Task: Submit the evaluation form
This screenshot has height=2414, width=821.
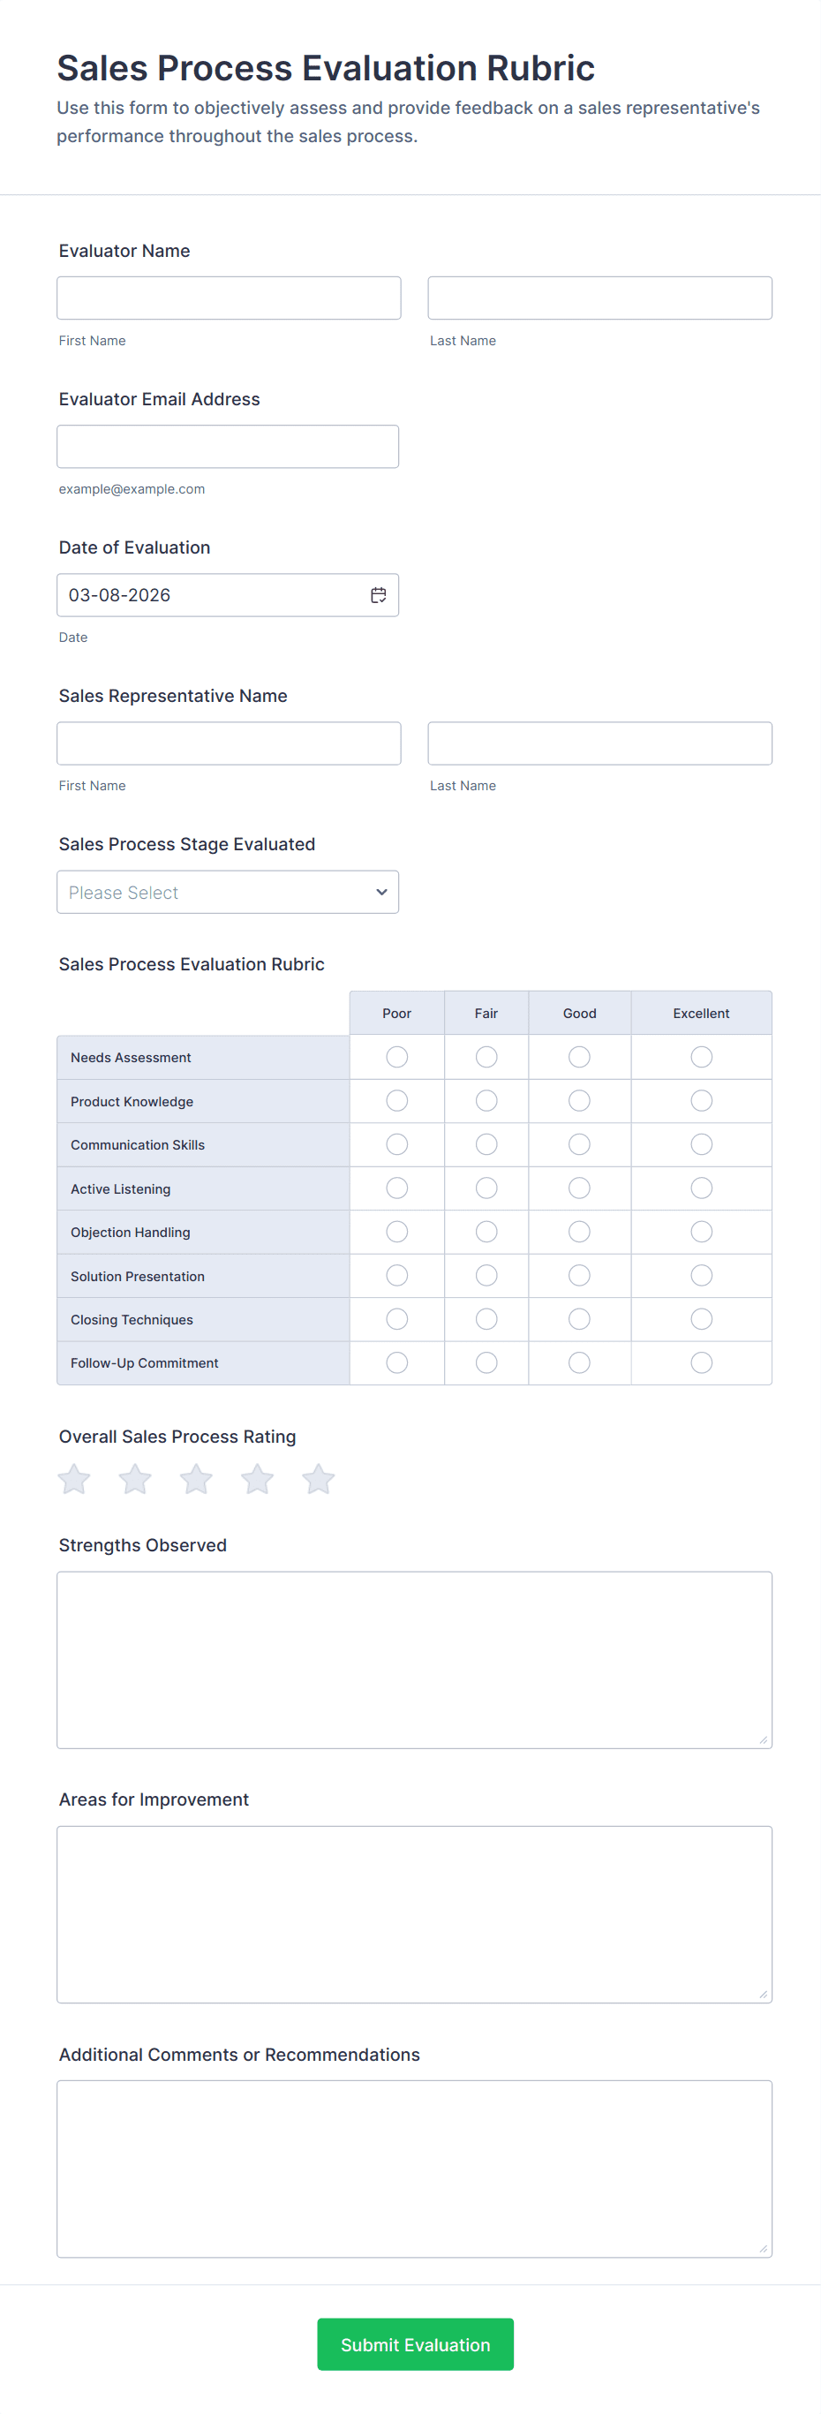Action: (415, 2344)
